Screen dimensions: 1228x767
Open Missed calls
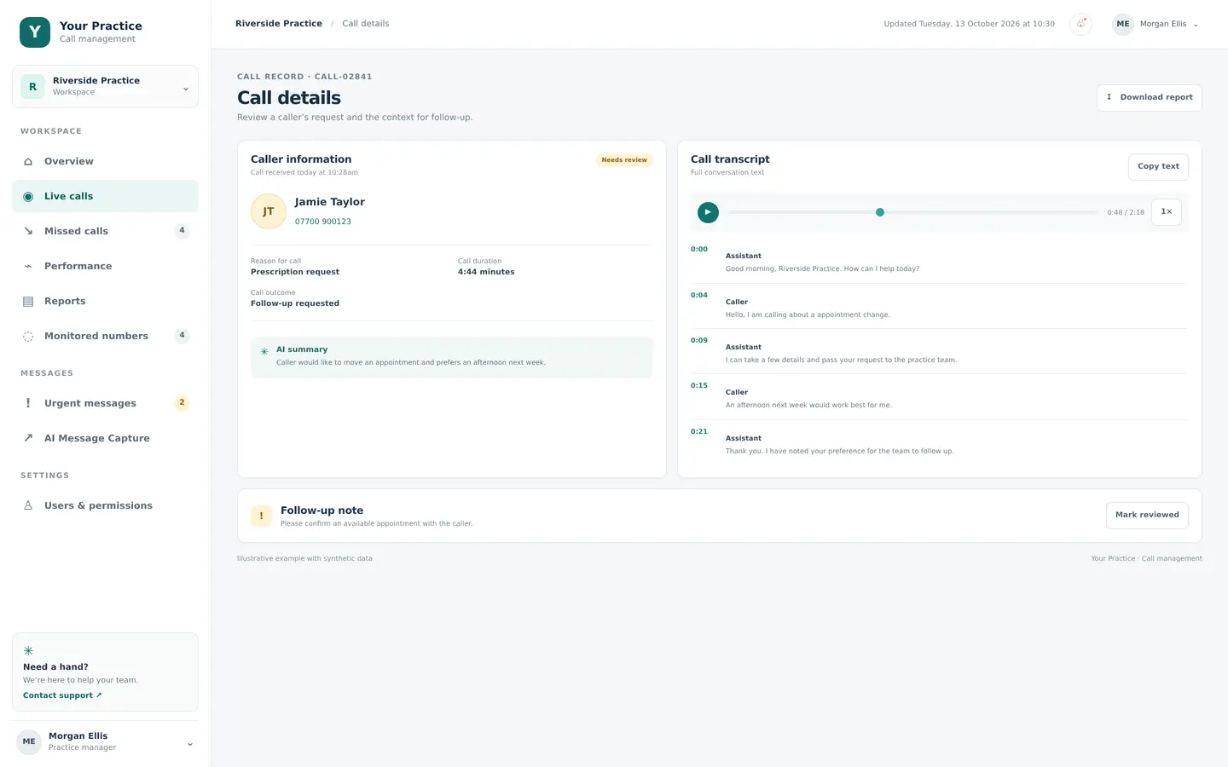[105, 231]
